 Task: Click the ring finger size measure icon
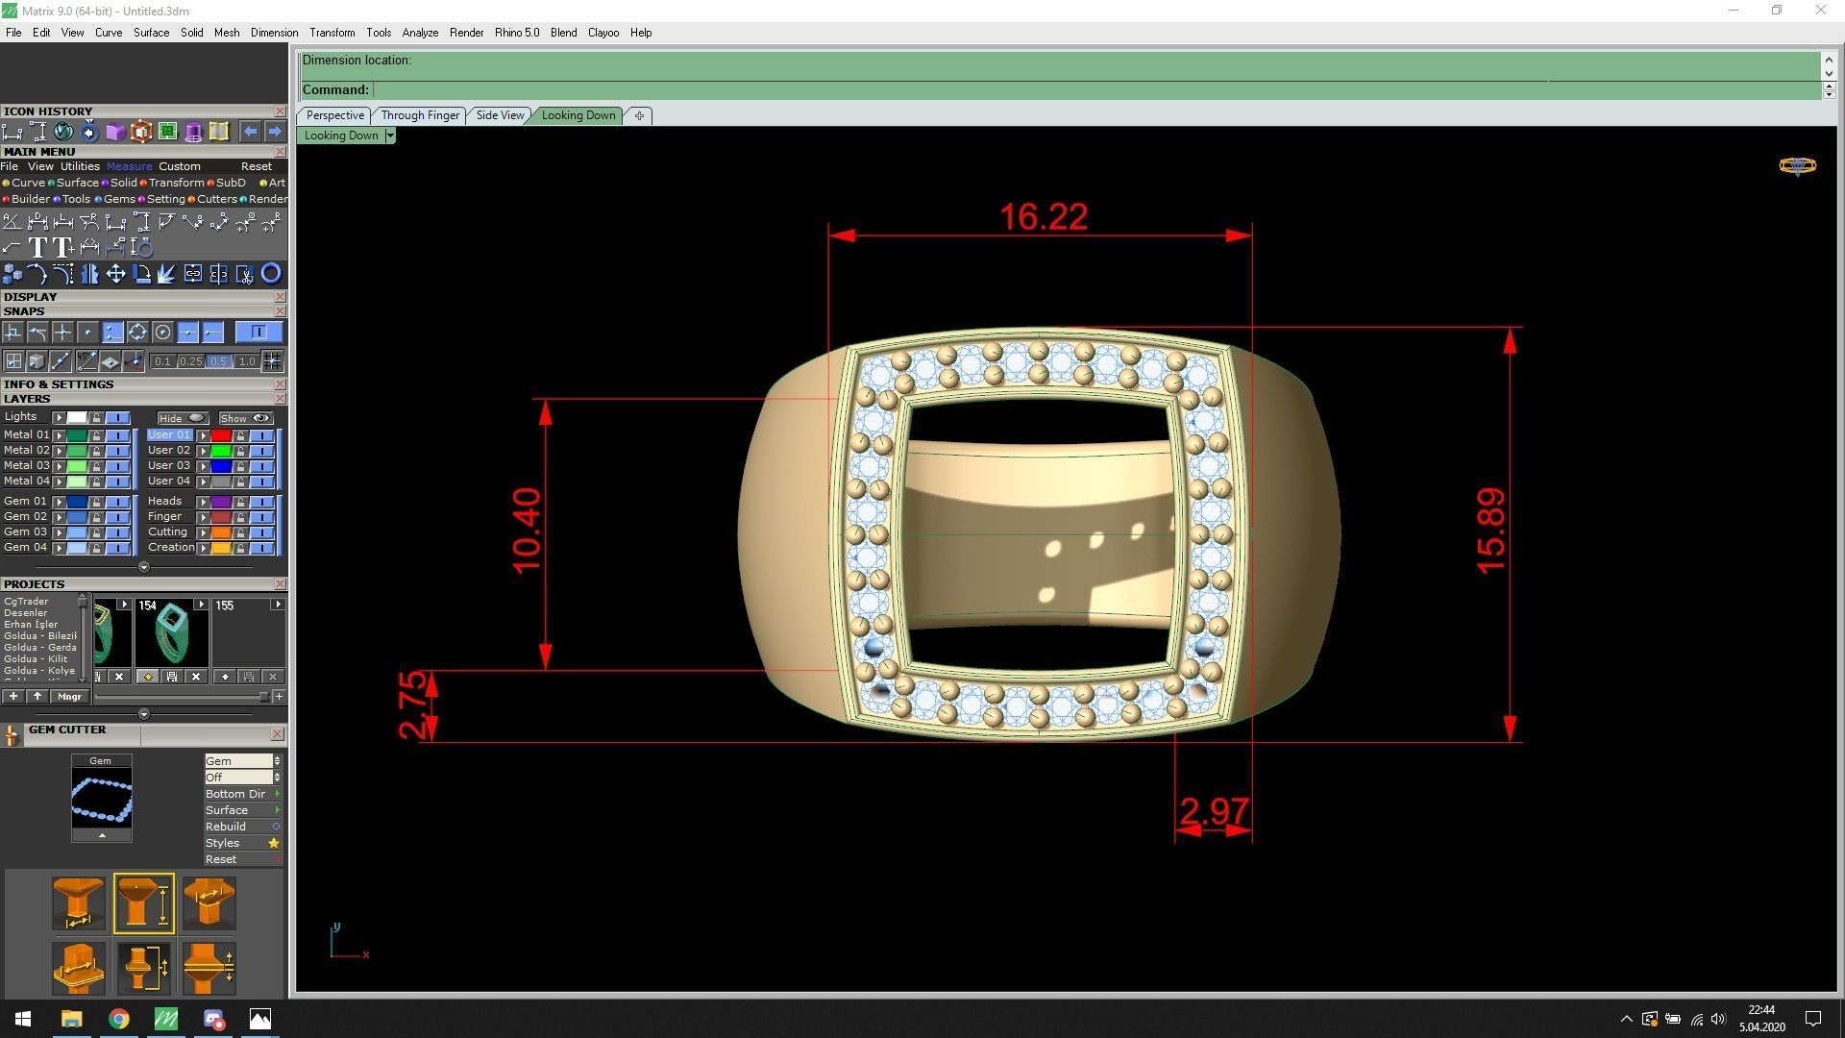(141, 249)
